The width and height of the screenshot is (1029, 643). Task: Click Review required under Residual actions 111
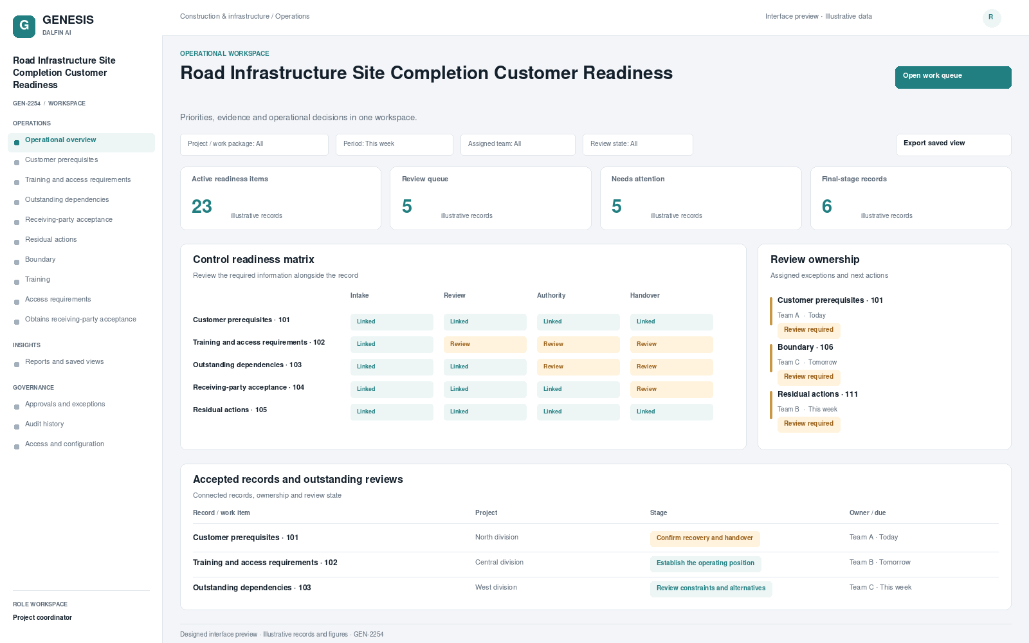[x=808, y=424]
